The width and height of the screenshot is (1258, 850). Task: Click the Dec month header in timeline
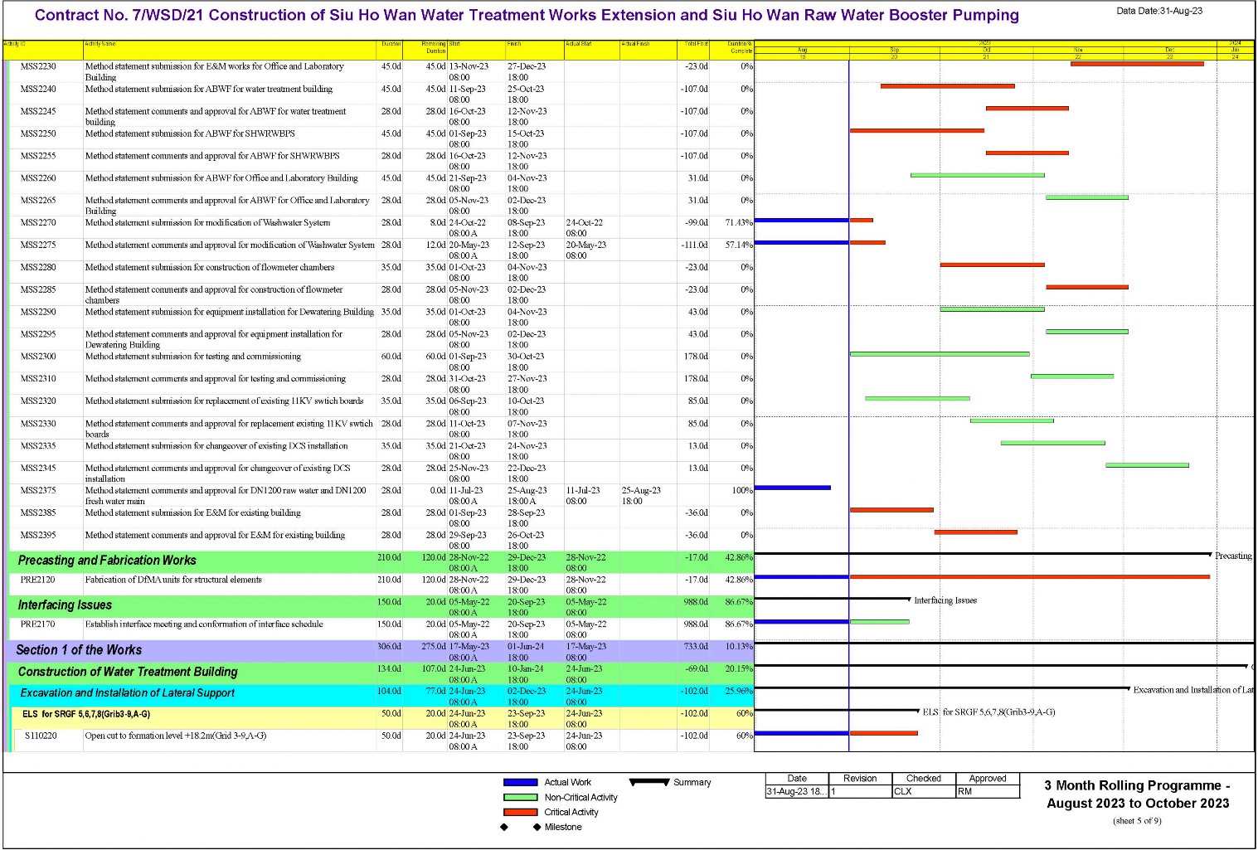coord(1169,50)
